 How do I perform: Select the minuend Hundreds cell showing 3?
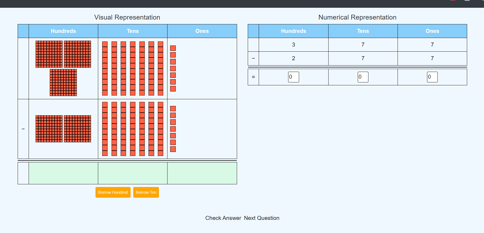294,45
